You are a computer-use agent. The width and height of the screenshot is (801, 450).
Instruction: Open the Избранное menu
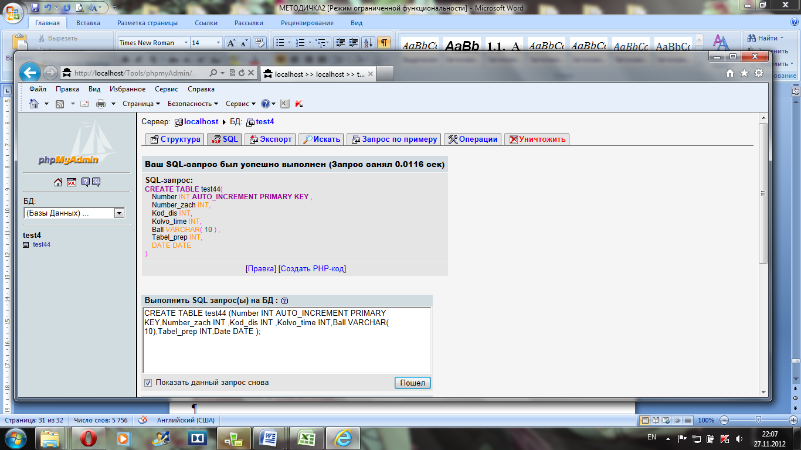[x=127, y=89]
